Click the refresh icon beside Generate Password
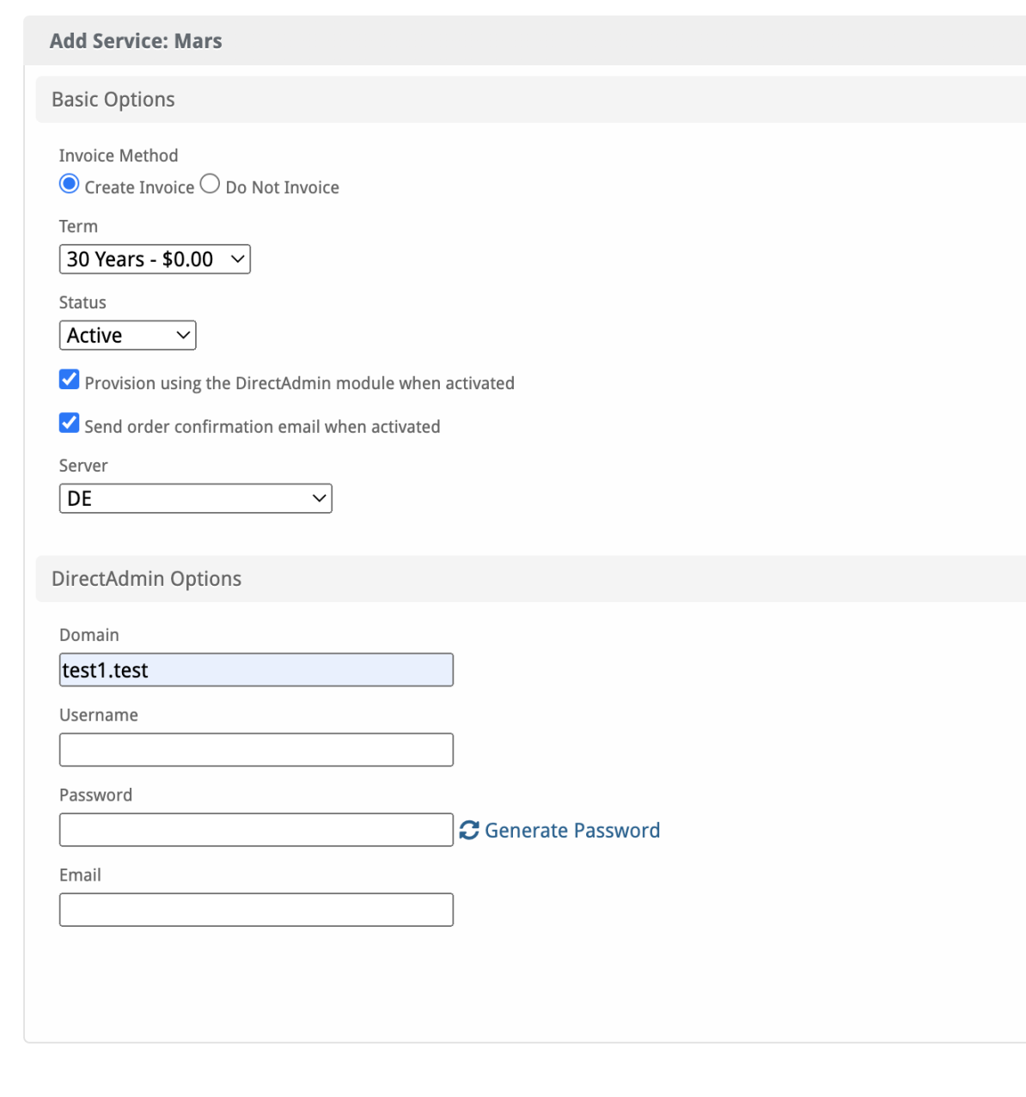 [x=469, y=830]
